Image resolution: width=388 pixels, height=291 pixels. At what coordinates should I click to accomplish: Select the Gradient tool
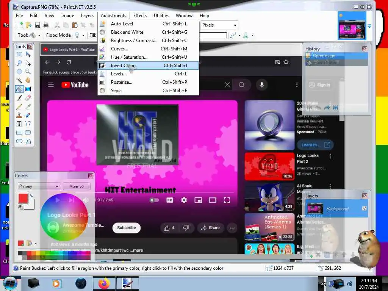[28, 89]
